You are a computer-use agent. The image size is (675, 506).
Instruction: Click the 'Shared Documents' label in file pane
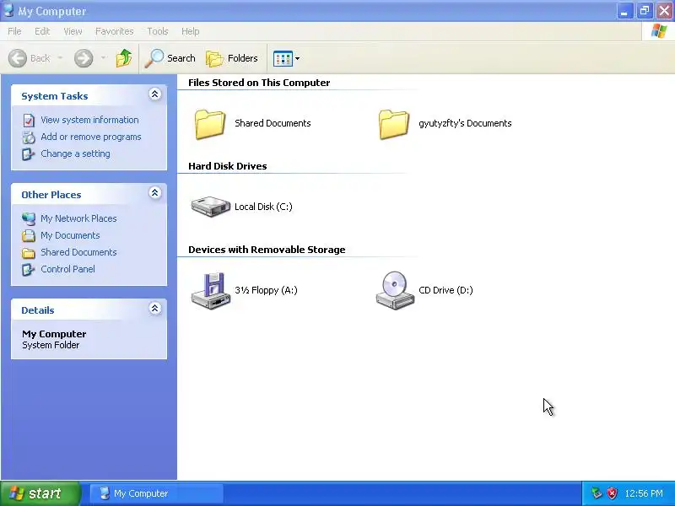pyautogui.click(x=273, y=123)
